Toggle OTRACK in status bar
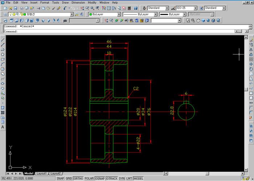The image size is (254, 181). click(112, 178)
